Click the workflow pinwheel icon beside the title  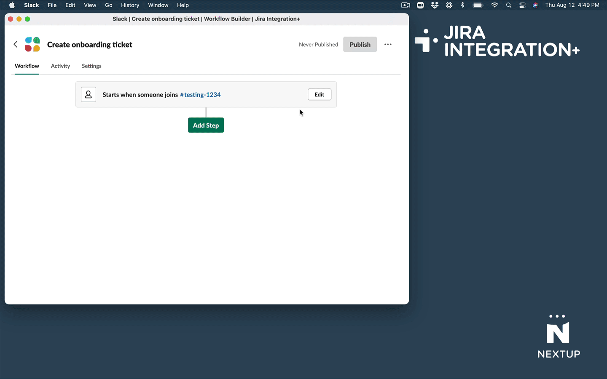pos(32,44)
